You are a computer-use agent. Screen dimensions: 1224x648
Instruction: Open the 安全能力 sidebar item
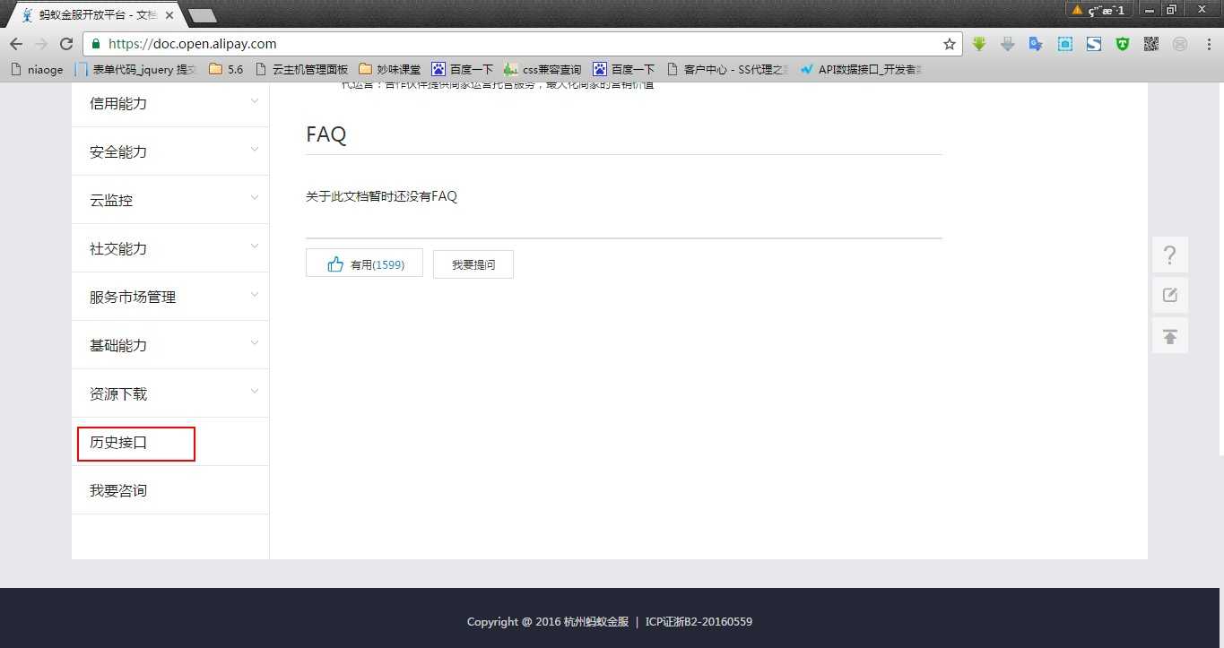[x=170, y=151]
